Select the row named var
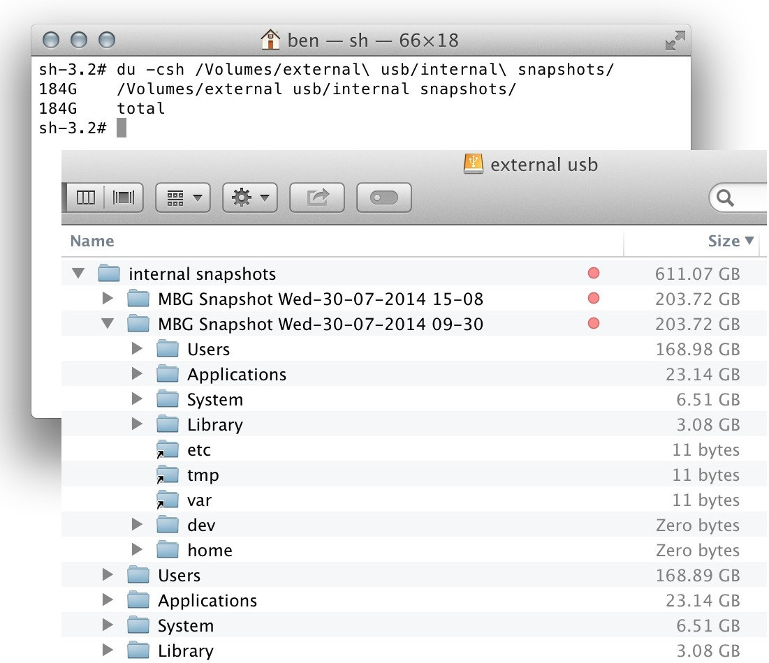This screenshot has height=663, width=769. [414, 500]
